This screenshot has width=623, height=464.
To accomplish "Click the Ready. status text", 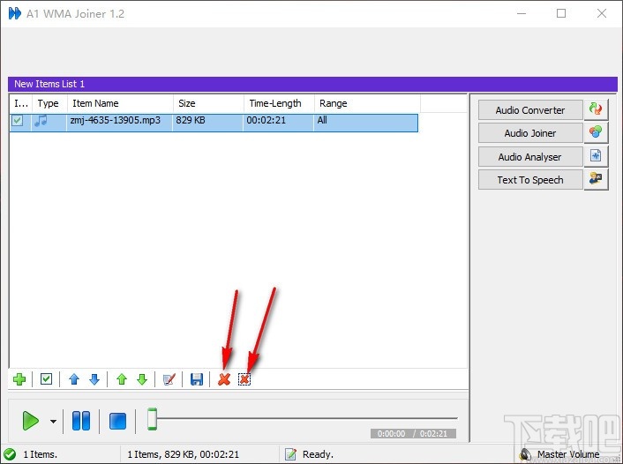I will [x=318, y=454].
